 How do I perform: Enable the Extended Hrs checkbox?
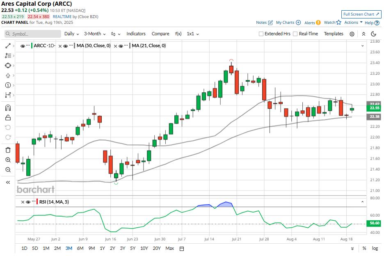tap(261, 34)
